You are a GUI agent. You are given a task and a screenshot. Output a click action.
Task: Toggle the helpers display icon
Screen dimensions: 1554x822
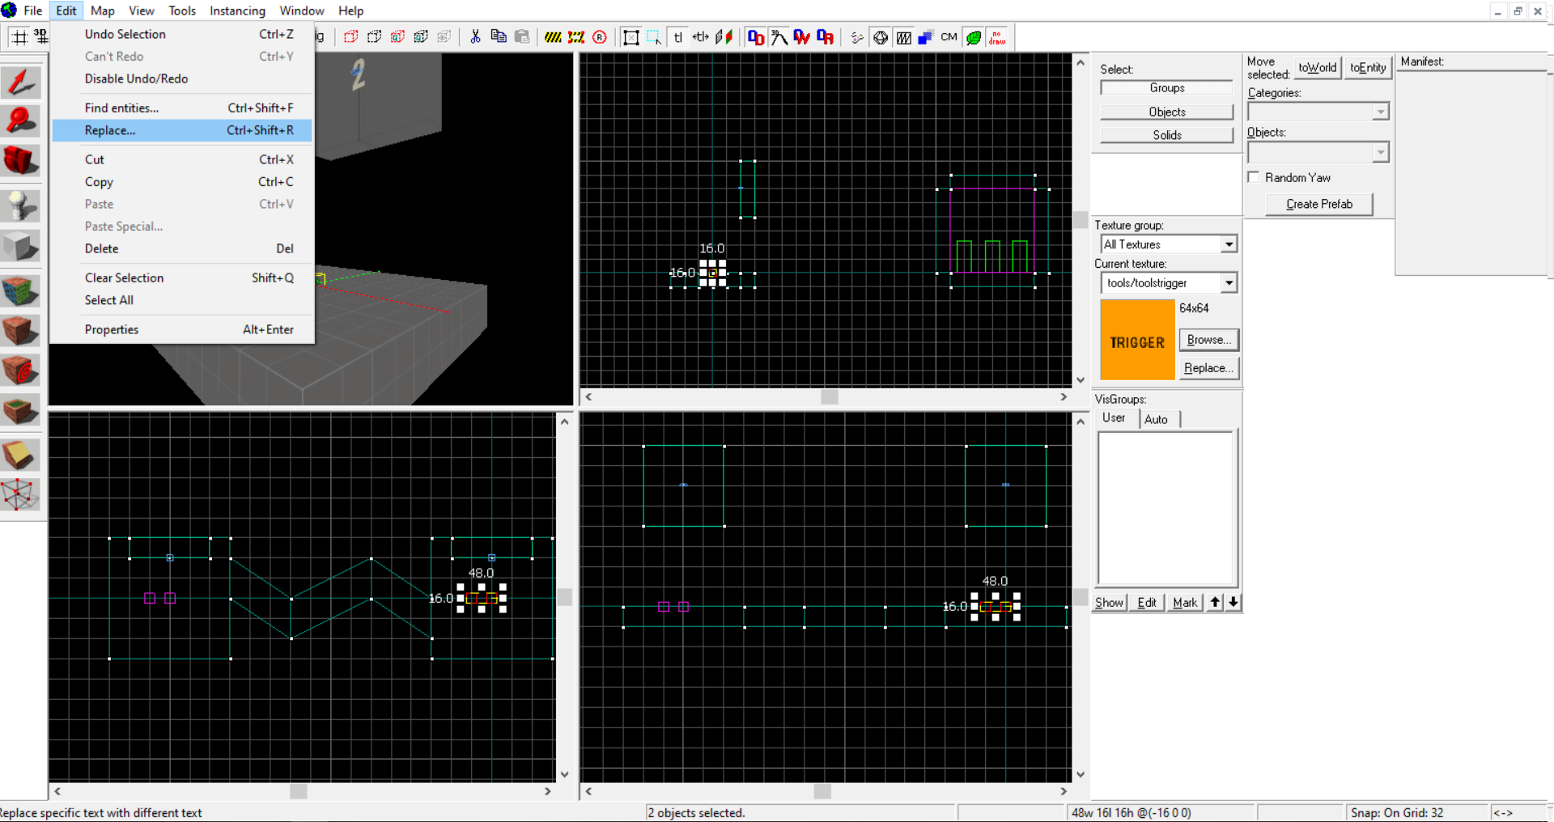857,37
